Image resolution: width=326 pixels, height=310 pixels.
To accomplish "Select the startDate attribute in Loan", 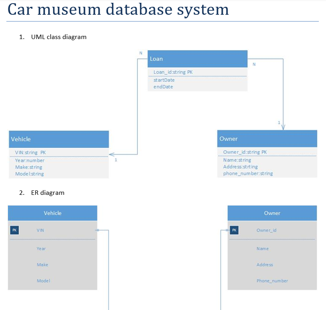I will (x=164, y=80).
